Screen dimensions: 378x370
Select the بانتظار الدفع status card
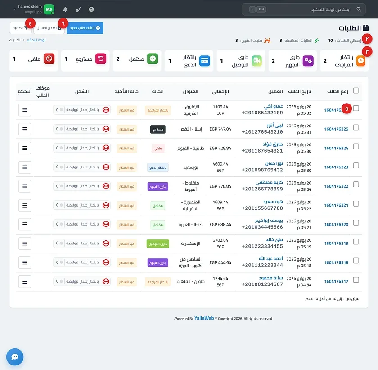[189, 61]
